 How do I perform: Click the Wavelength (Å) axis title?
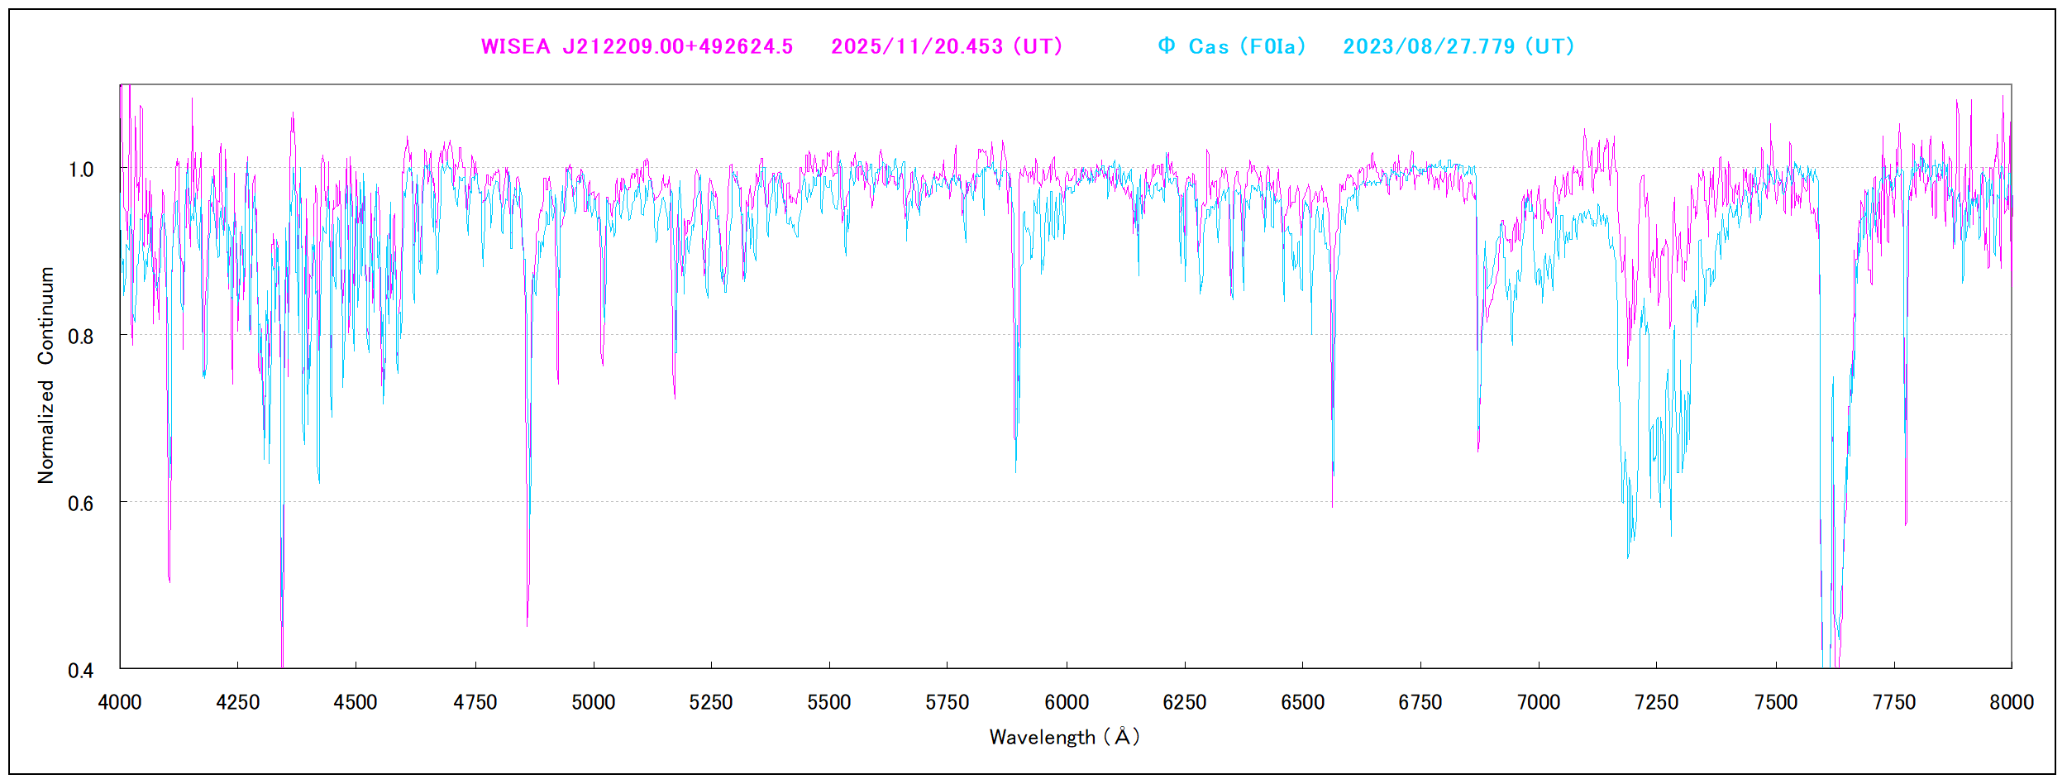click(x=1064, y=737)
